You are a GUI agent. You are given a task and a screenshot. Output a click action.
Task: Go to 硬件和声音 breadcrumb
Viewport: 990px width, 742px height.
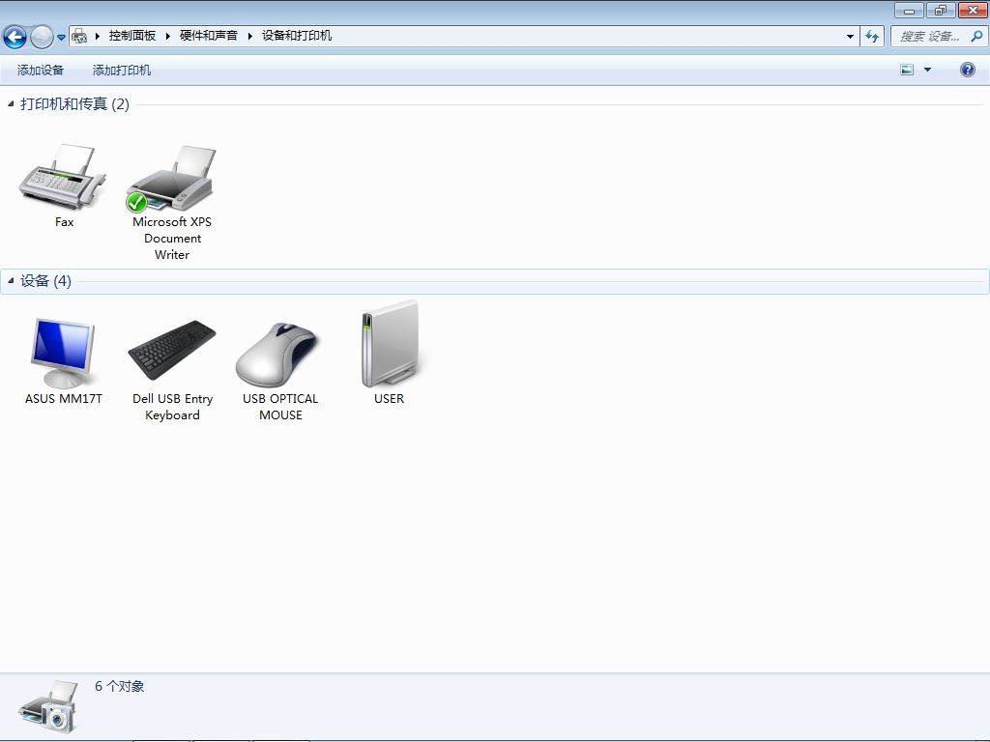tap(209, 36)
